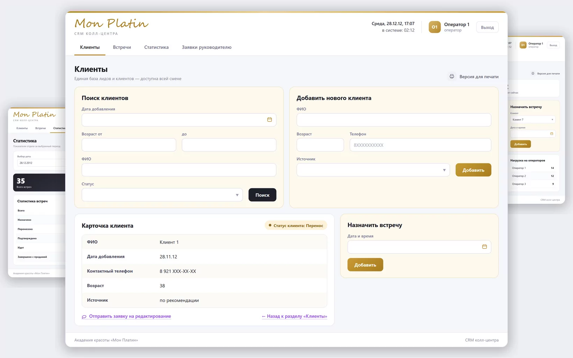Image resolution: width=573 pixels, height=358 pixels.
Task: Click the Выход button in header
Action: pyautogui.click(x=487, y=27)
